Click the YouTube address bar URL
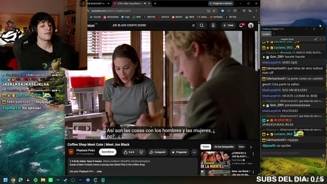The width and height of the screenshot is (327, 184). pyautogui.click(x=111, y=11)
